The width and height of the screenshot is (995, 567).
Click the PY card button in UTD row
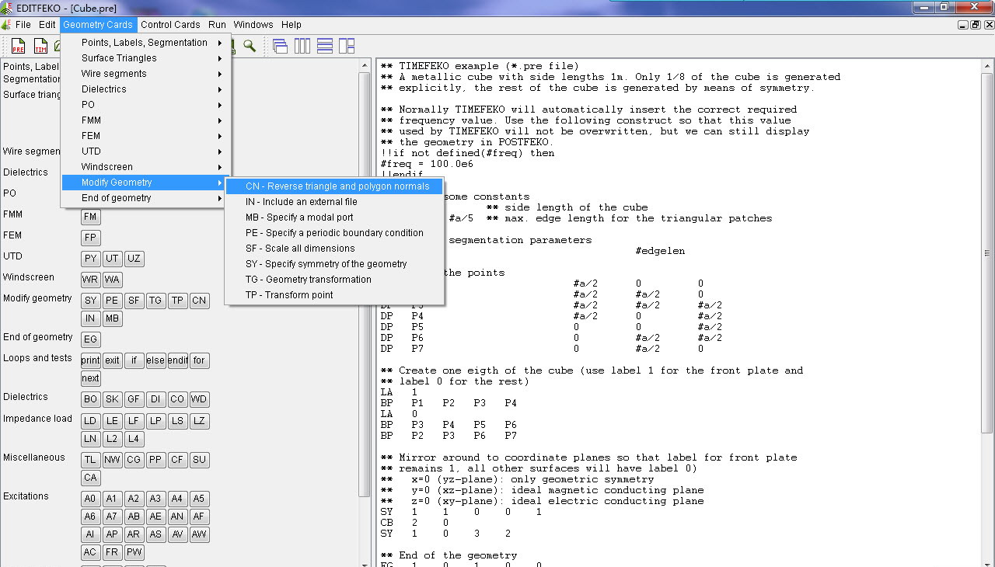(x=91, y=259)
